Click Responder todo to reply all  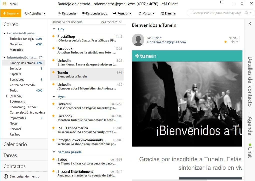[x=94, y=13]
